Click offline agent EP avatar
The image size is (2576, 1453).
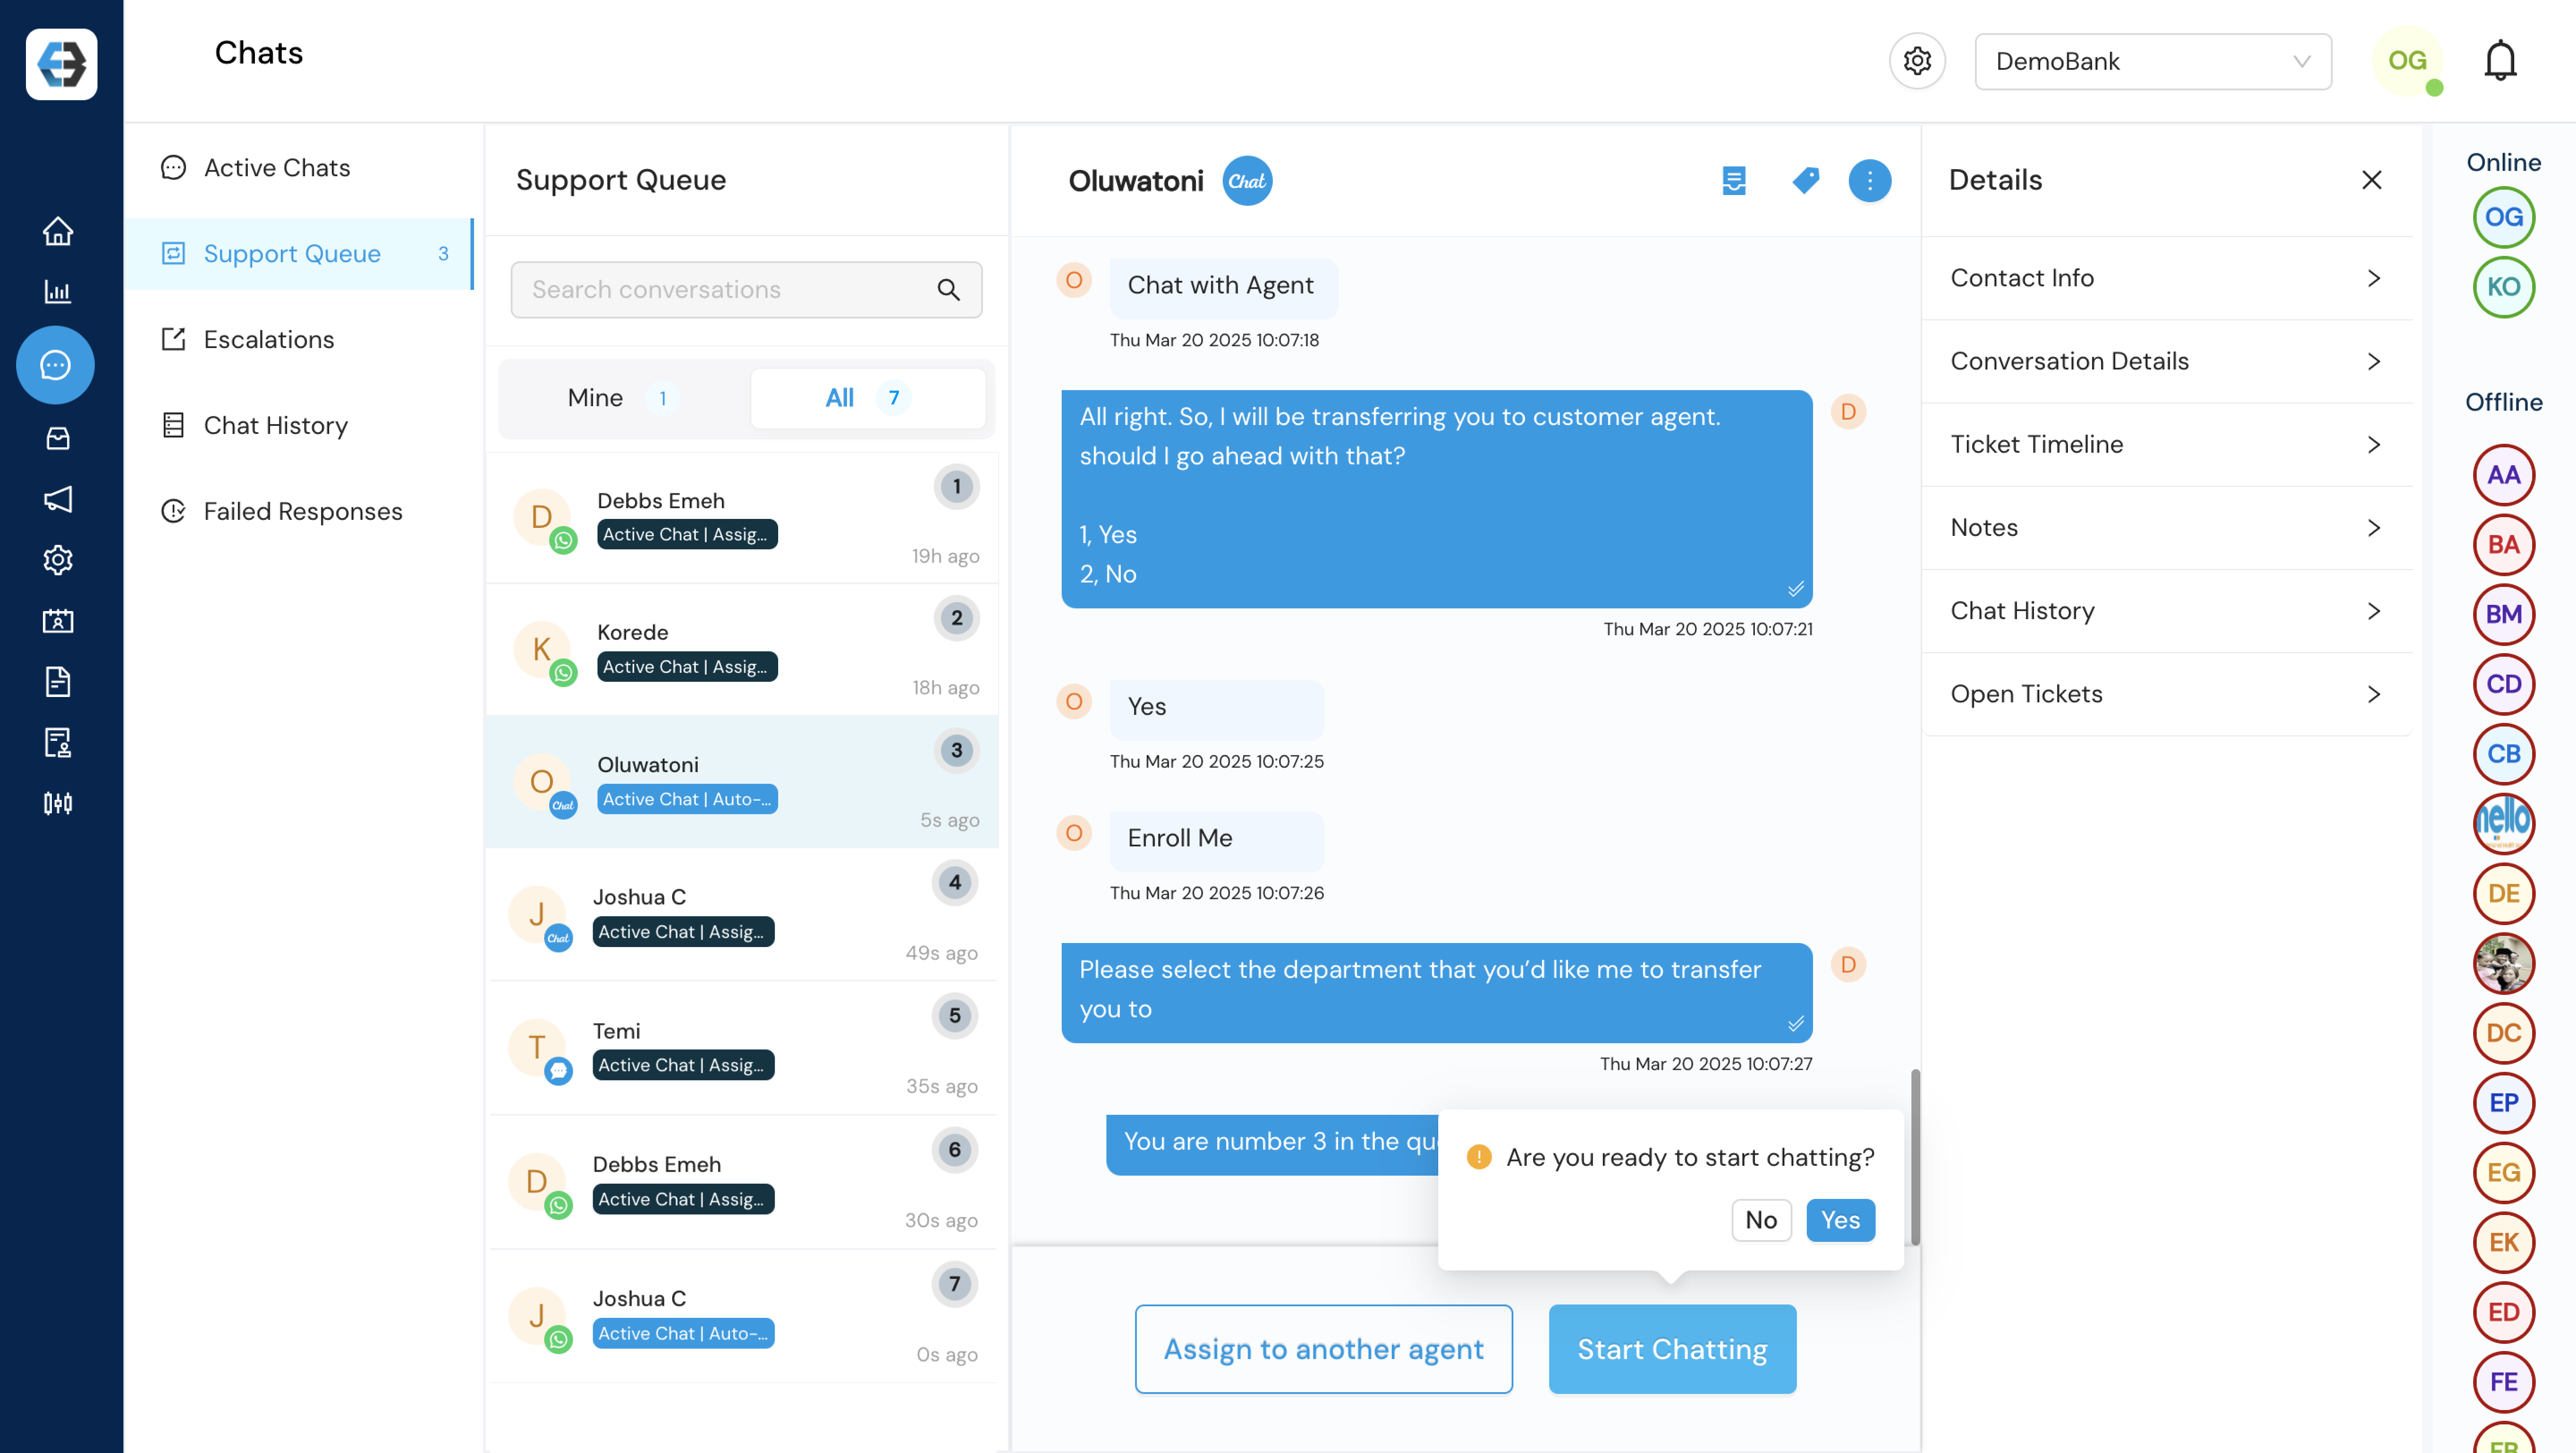click(x=2503, y=1103)
